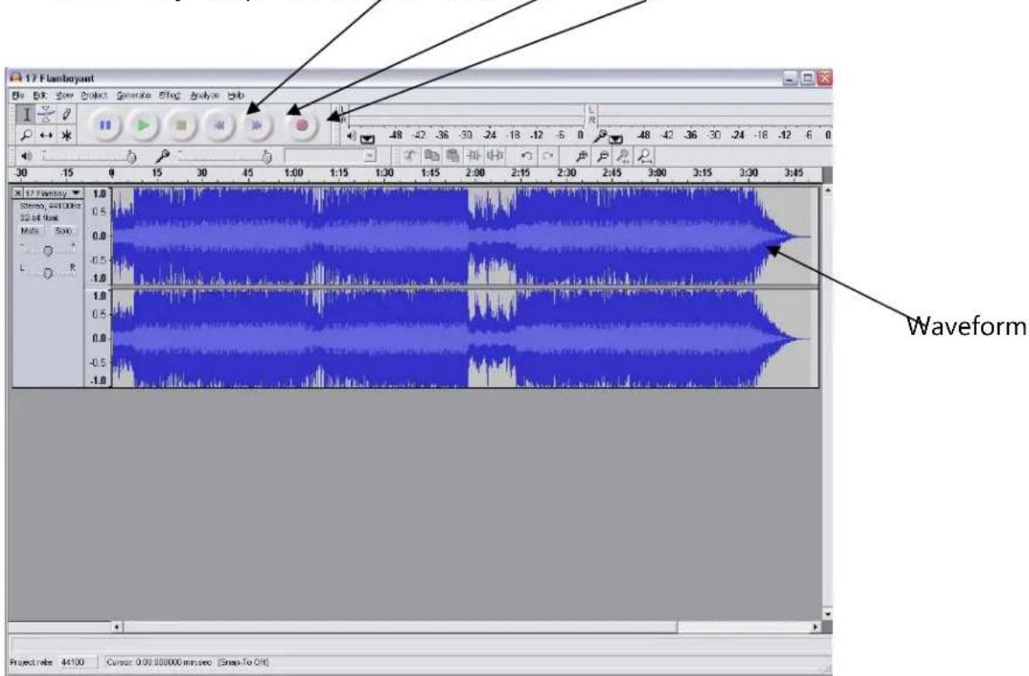Click the input microphone meter icon
The height and width of the screenshot is (676, 1029).
coord(599,136)
